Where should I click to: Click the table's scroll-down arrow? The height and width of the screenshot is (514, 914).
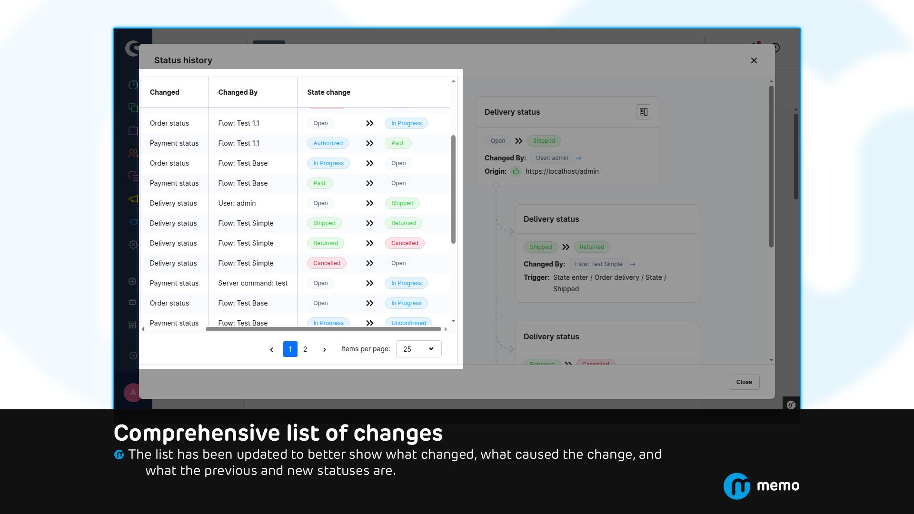(x=453, y=321)
